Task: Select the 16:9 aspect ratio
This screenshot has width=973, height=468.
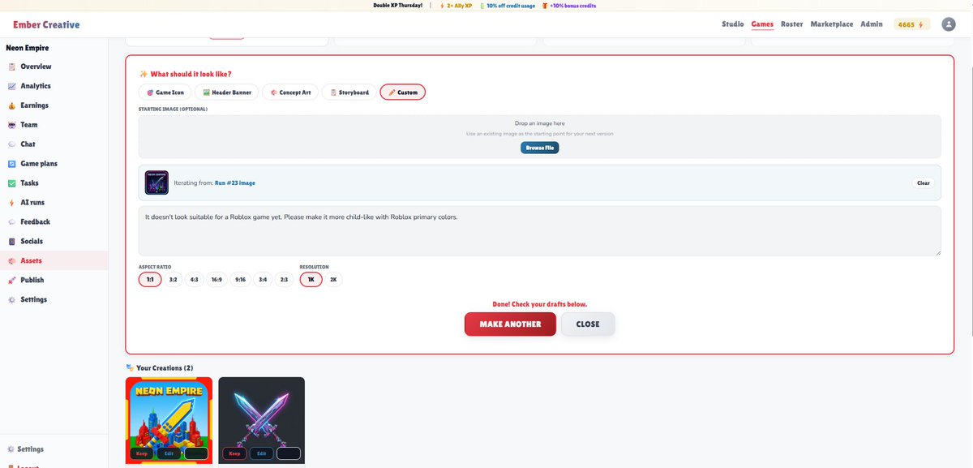Action: tap(216, 280)
